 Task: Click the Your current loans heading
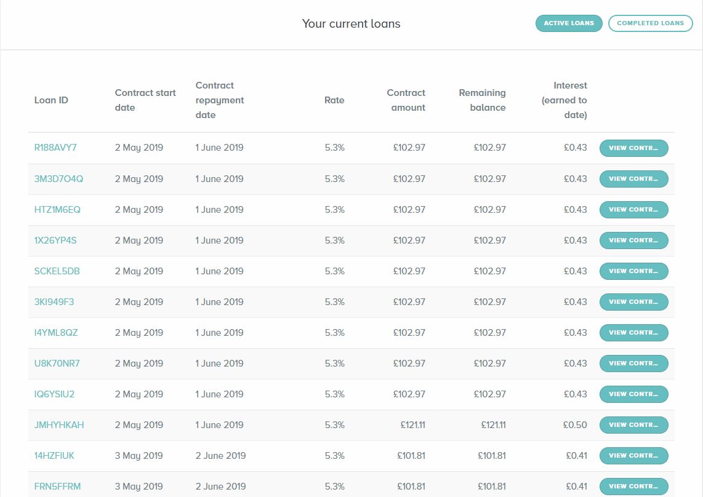(x=351, y=24)
